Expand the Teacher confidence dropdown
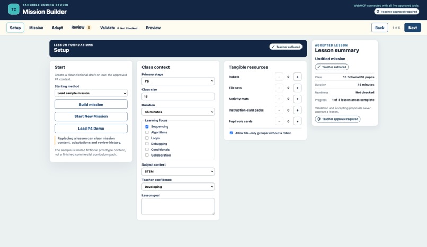Image resolution: width=427 pixels, height=247 pixels. pos(178,187)
